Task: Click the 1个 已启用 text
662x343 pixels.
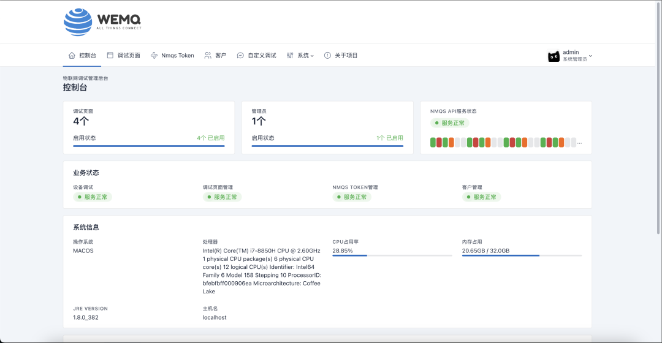Action: (x=390, y=138)
